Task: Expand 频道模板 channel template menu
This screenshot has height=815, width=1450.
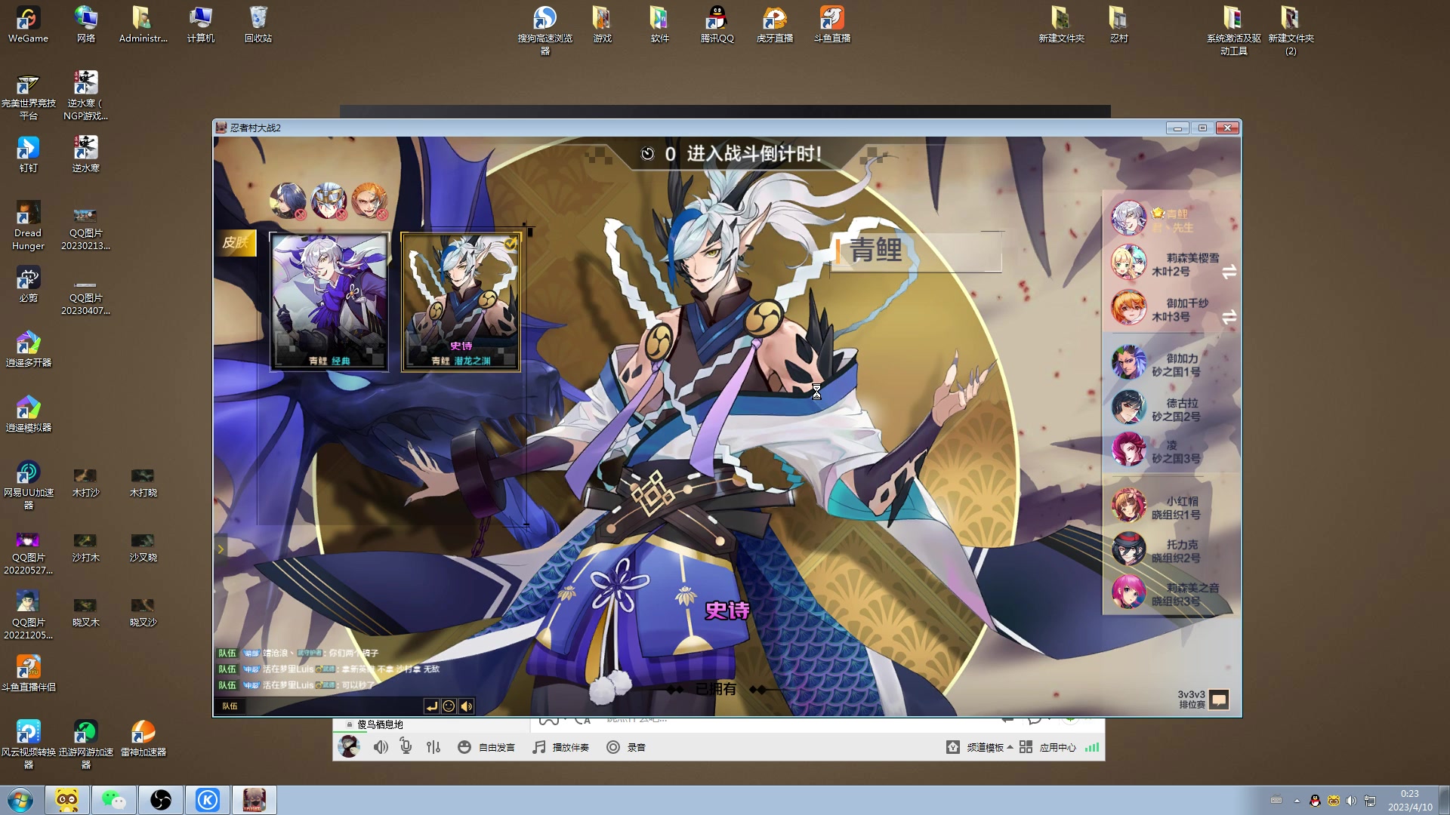Action: tap(980, 747)
